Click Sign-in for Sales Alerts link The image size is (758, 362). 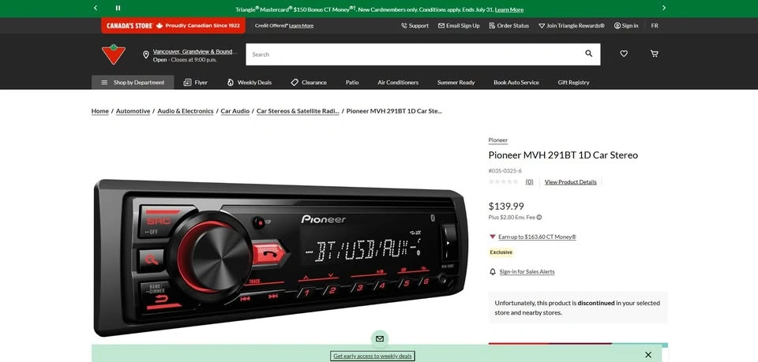(x=527, y=271)
